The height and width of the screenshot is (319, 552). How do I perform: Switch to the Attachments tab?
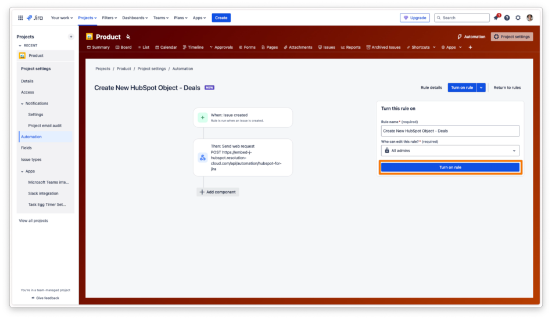[298, 47]
